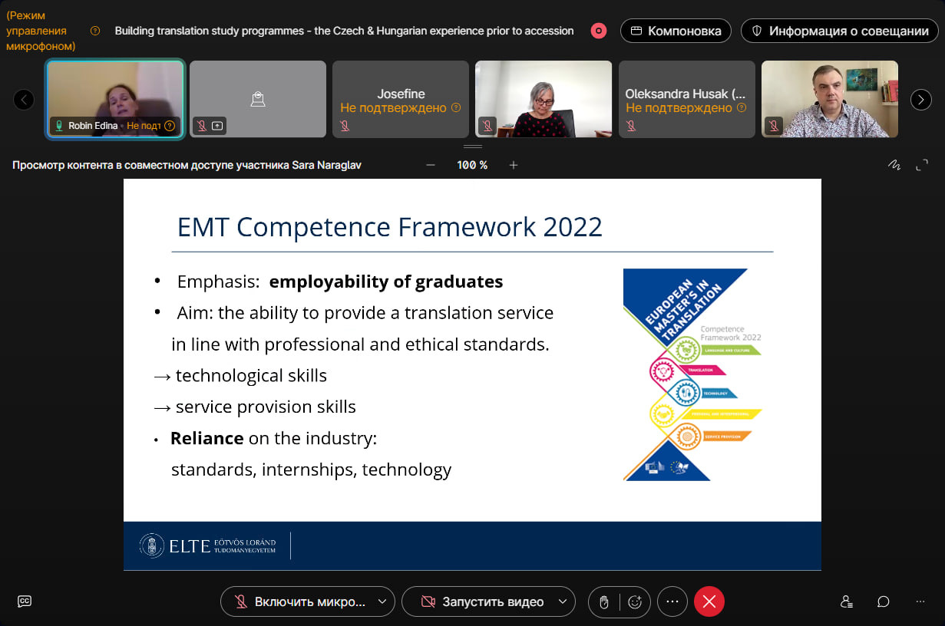This screenshot has width=945, height=626.
Task: Click the Режим управления микрофоном label
Action: tap(41, 31)
